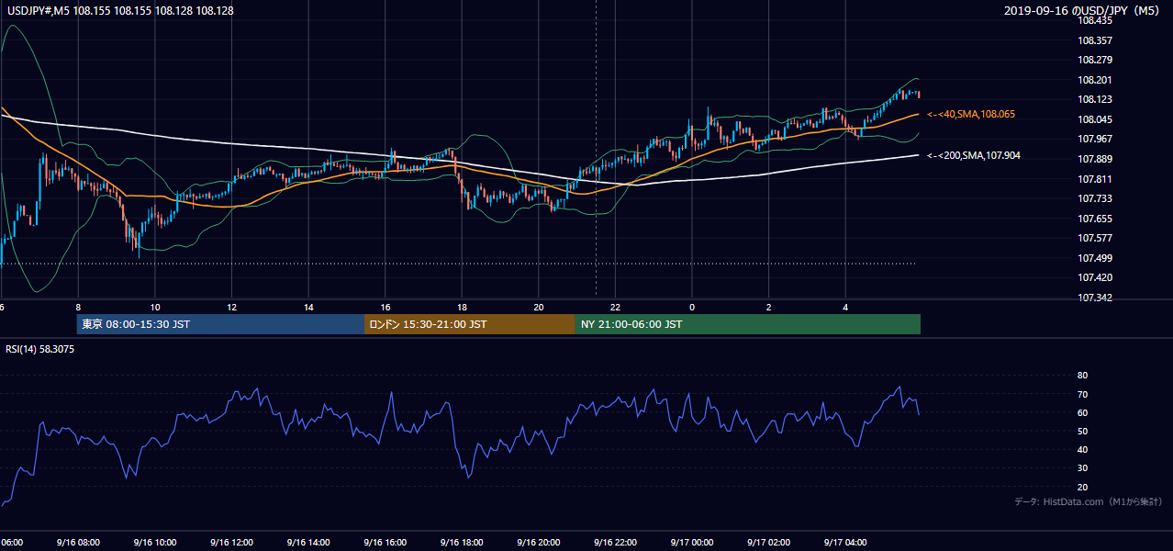Click hour label 8 under the price chart
The height and width of the screenshot is (551, 1173).
(x=78, y=307)
